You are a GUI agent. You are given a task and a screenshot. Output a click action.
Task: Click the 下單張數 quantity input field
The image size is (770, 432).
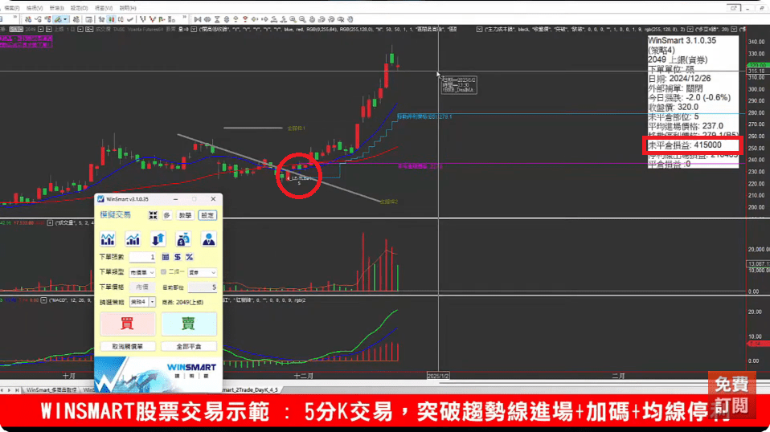point(142,257)
